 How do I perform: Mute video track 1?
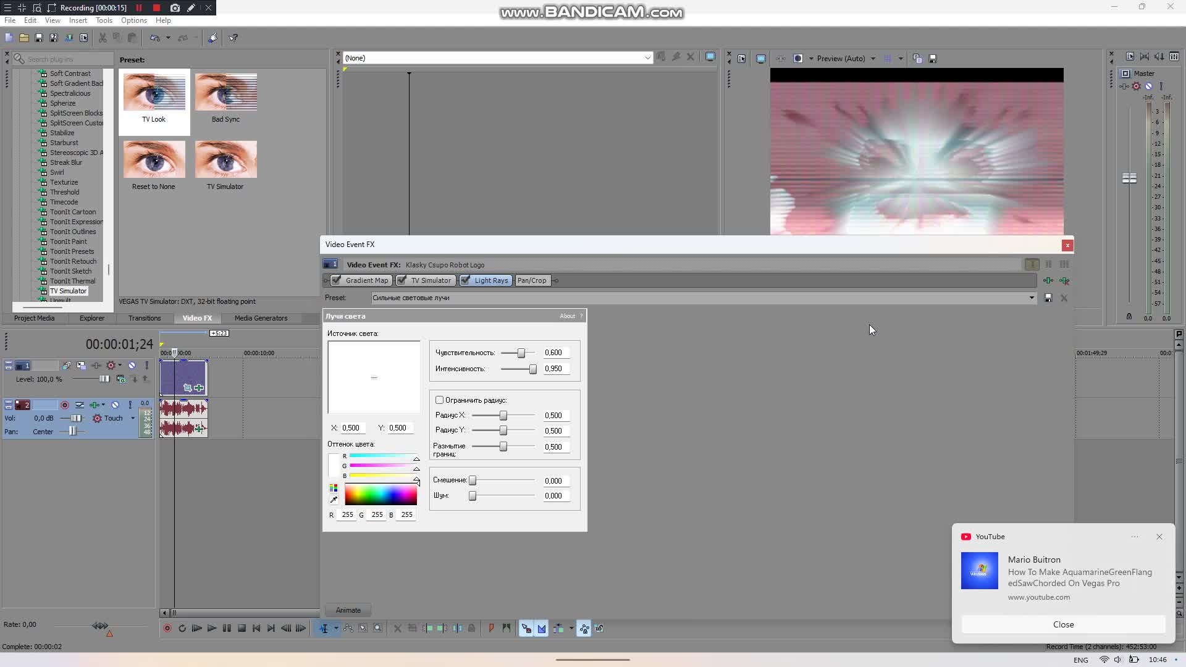point(132,365)
